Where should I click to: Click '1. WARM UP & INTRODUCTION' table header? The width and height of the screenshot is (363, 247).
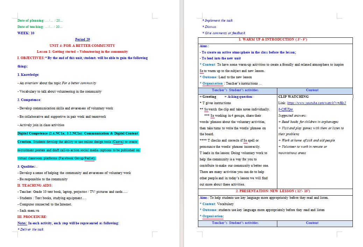pyautogui.click(x=273, y=39)
